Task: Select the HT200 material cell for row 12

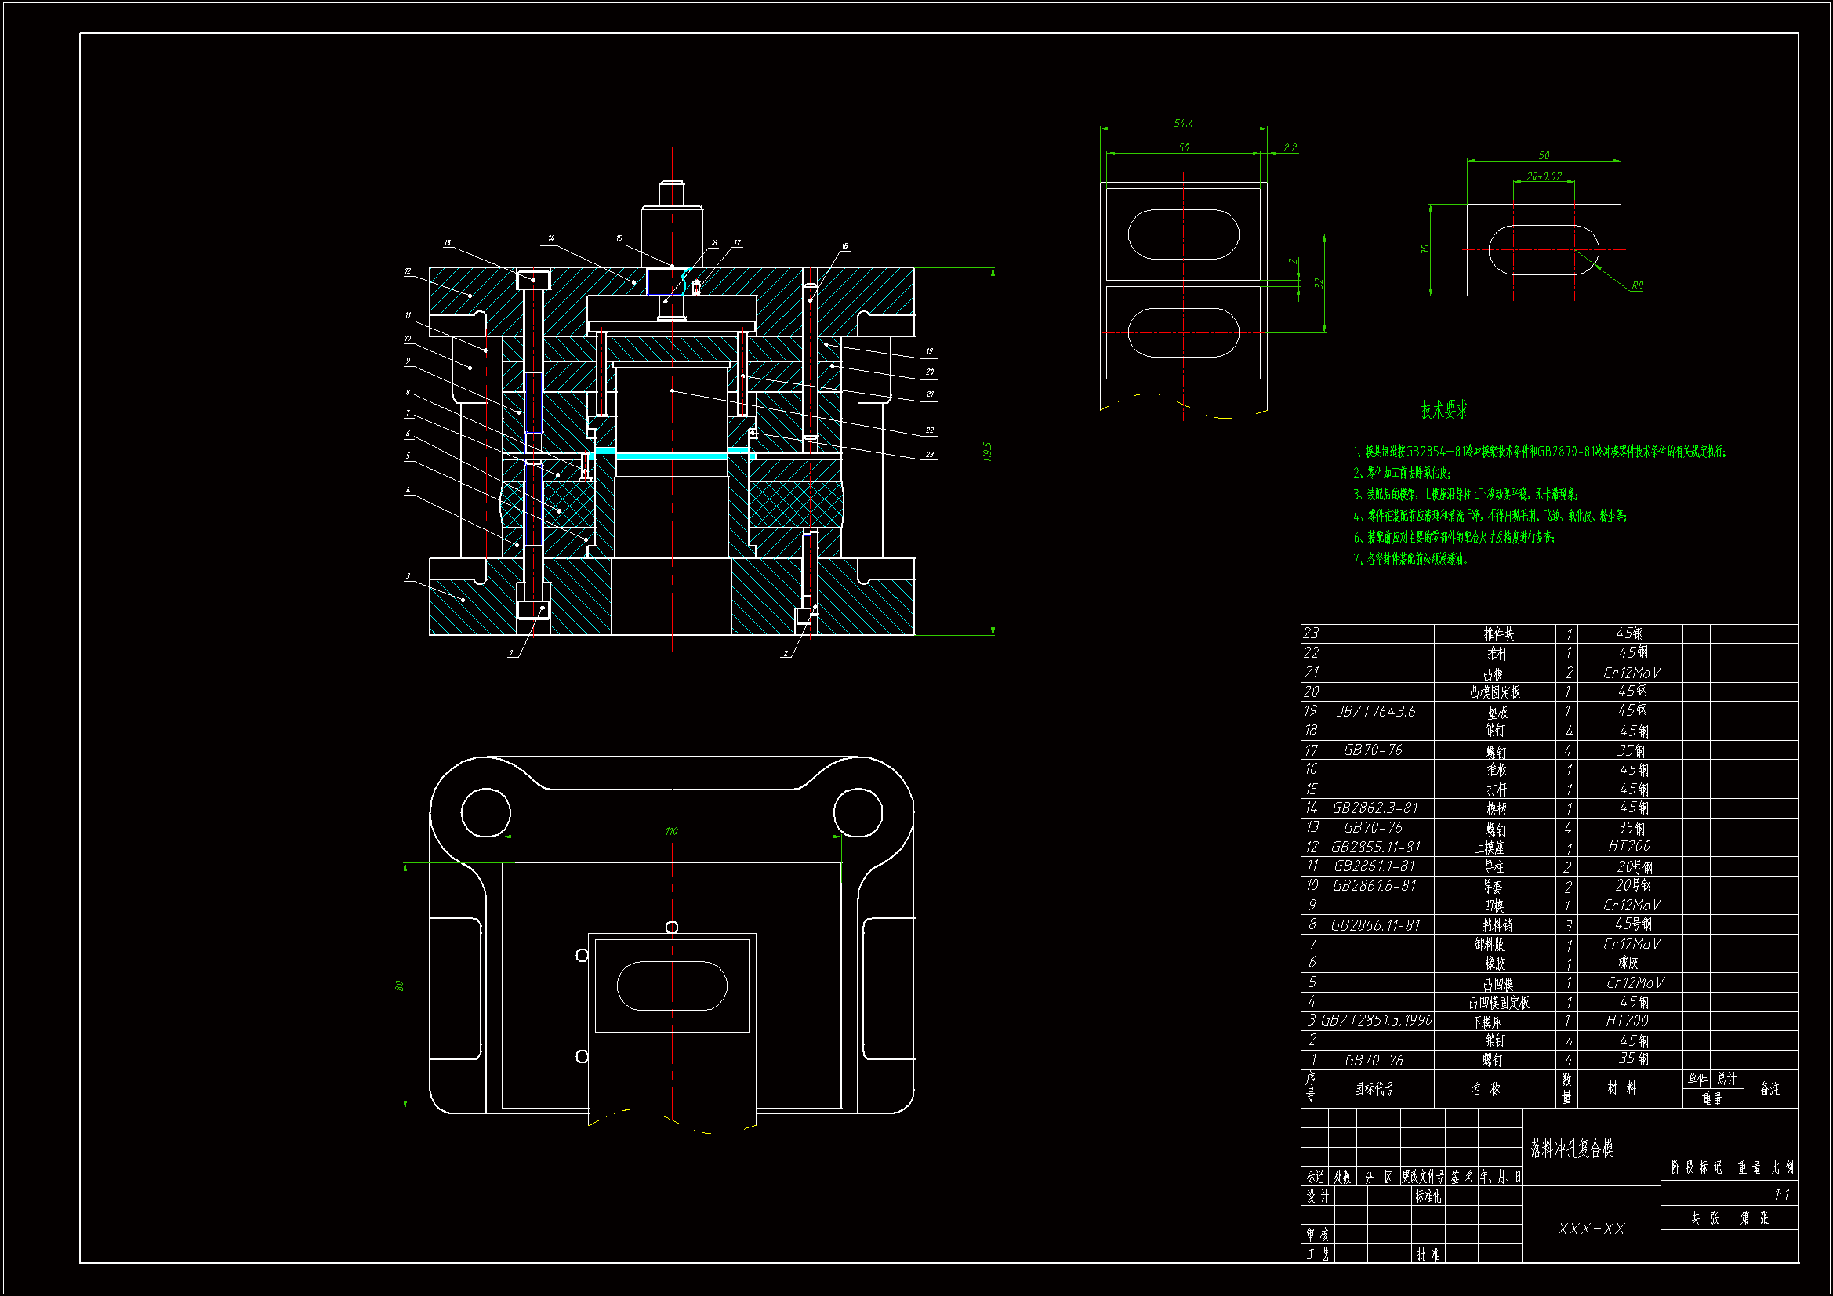Action: [x=1628, y=847]
